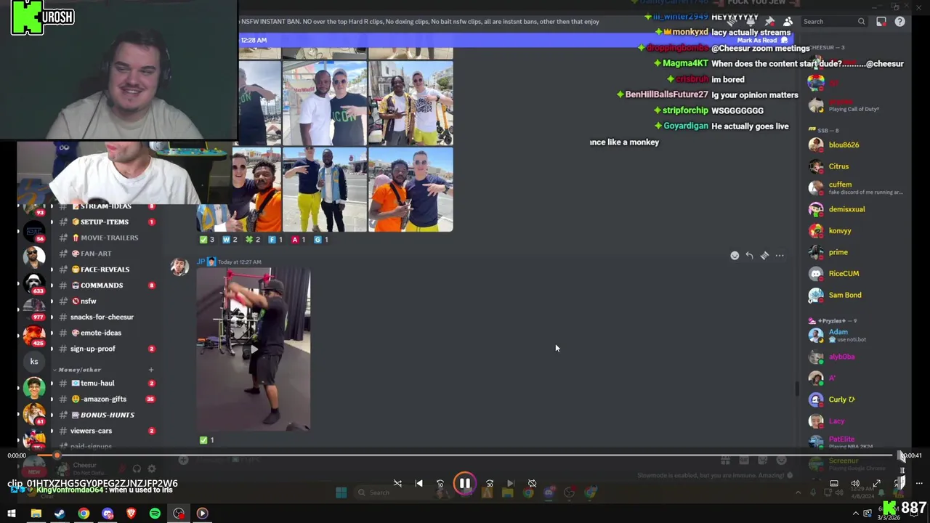Enter fullscreen in the media player
The height and width of the screenshot is (523, 930).
pos(877,483)
